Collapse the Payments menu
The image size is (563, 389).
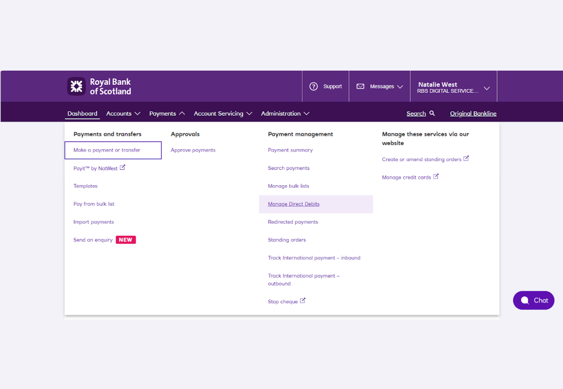pyautogui.click(x=167, y=113)
